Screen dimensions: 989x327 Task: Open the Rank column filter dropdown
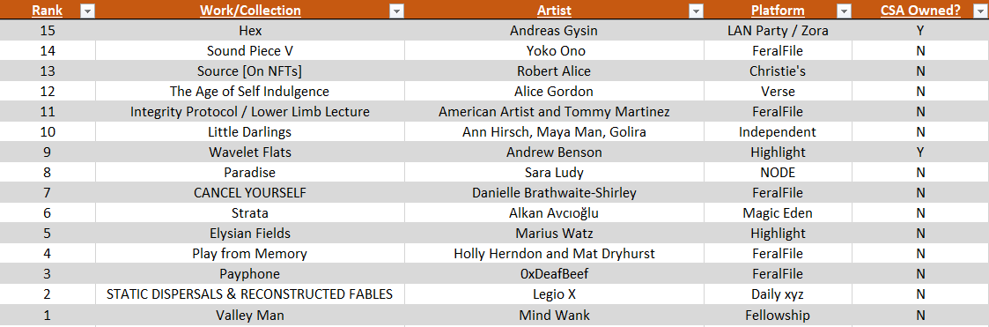[87, 11]
